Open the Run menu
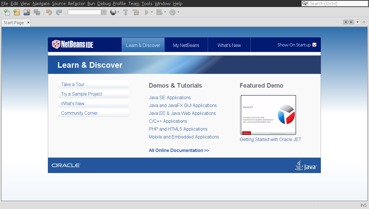The image size is (369, 209). [91, 3]
